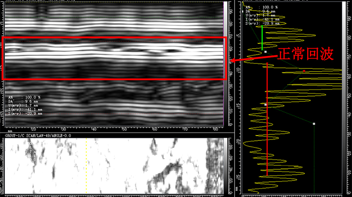Click the yellow dashed cursor in the C-scan view
This screenshot has height=197, width=352.
86,166
